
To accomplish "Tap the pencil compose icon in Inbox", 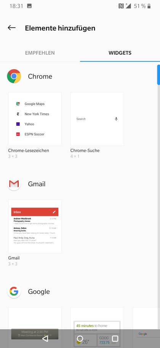I will pos(54,212).
